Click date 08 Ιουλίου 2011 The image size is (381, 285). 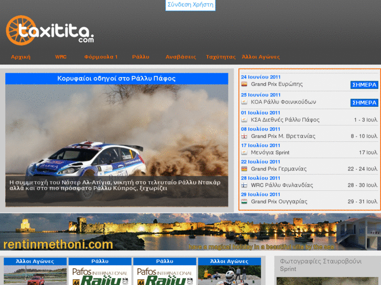[x=260, y=129]
